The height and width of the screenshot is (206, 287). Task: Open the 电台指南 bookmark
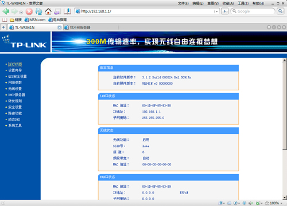[x=57, y=20]
